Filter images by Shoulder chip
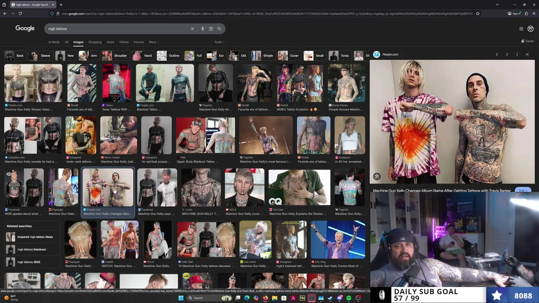 tap(115, 56)
